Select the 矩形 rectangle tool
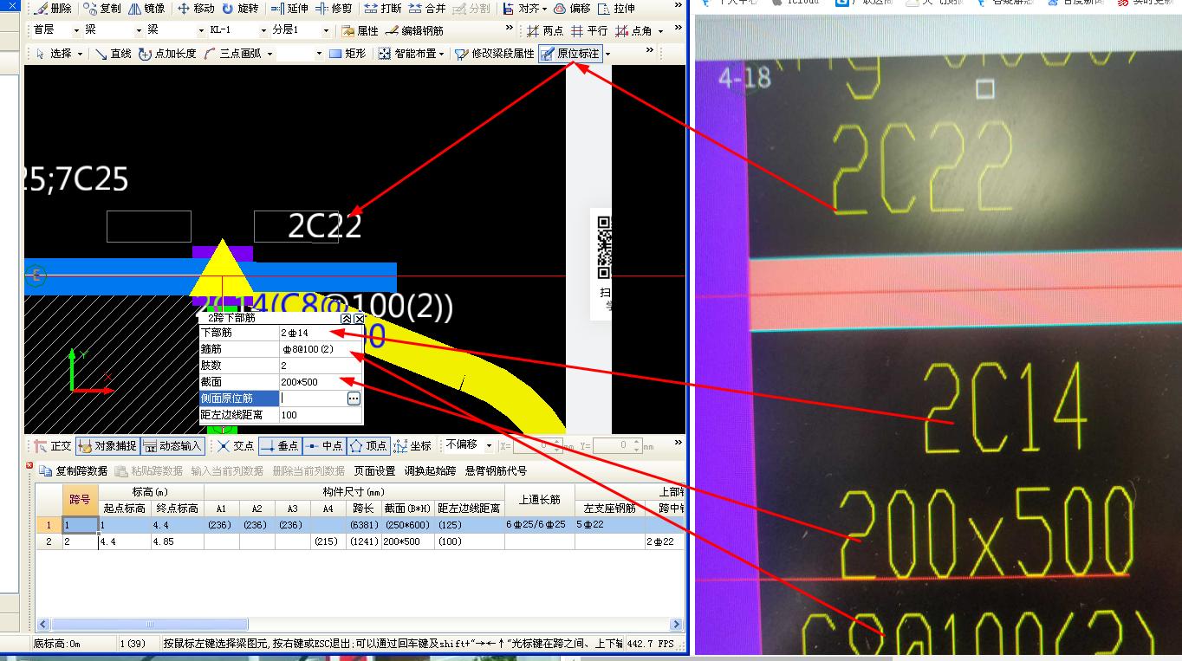 click(x=347, y=54)
